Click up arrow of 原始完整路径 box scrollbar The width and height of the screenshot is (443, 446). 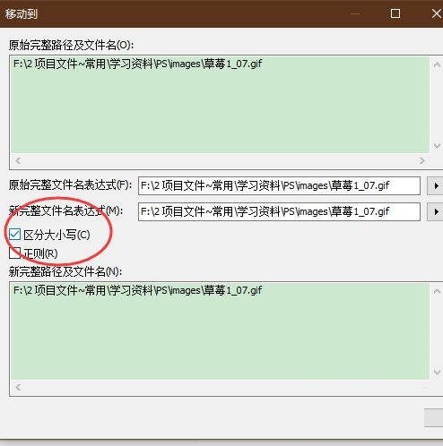pyautogui.click(x=437, y=64)
